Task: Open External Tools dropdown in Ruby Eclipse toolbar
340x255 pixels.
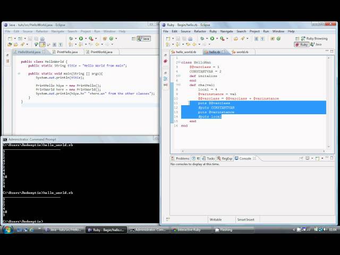Action: (x=227, y=39)
